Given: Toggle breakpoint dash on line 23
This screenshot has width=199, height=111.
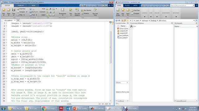Looking at the screenshot, I should point(6,68).
